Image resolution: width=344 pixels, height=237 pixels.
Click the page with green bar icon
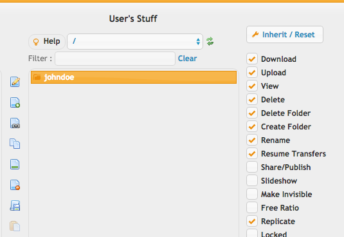[x=15, y=164]
